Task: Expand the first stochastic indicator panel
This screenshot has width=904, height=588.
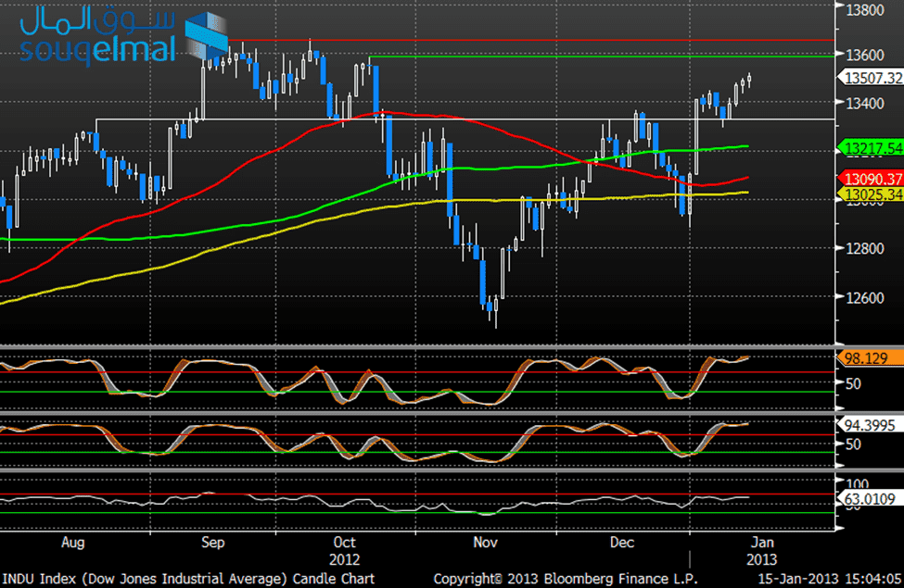Action: point(417,380)
